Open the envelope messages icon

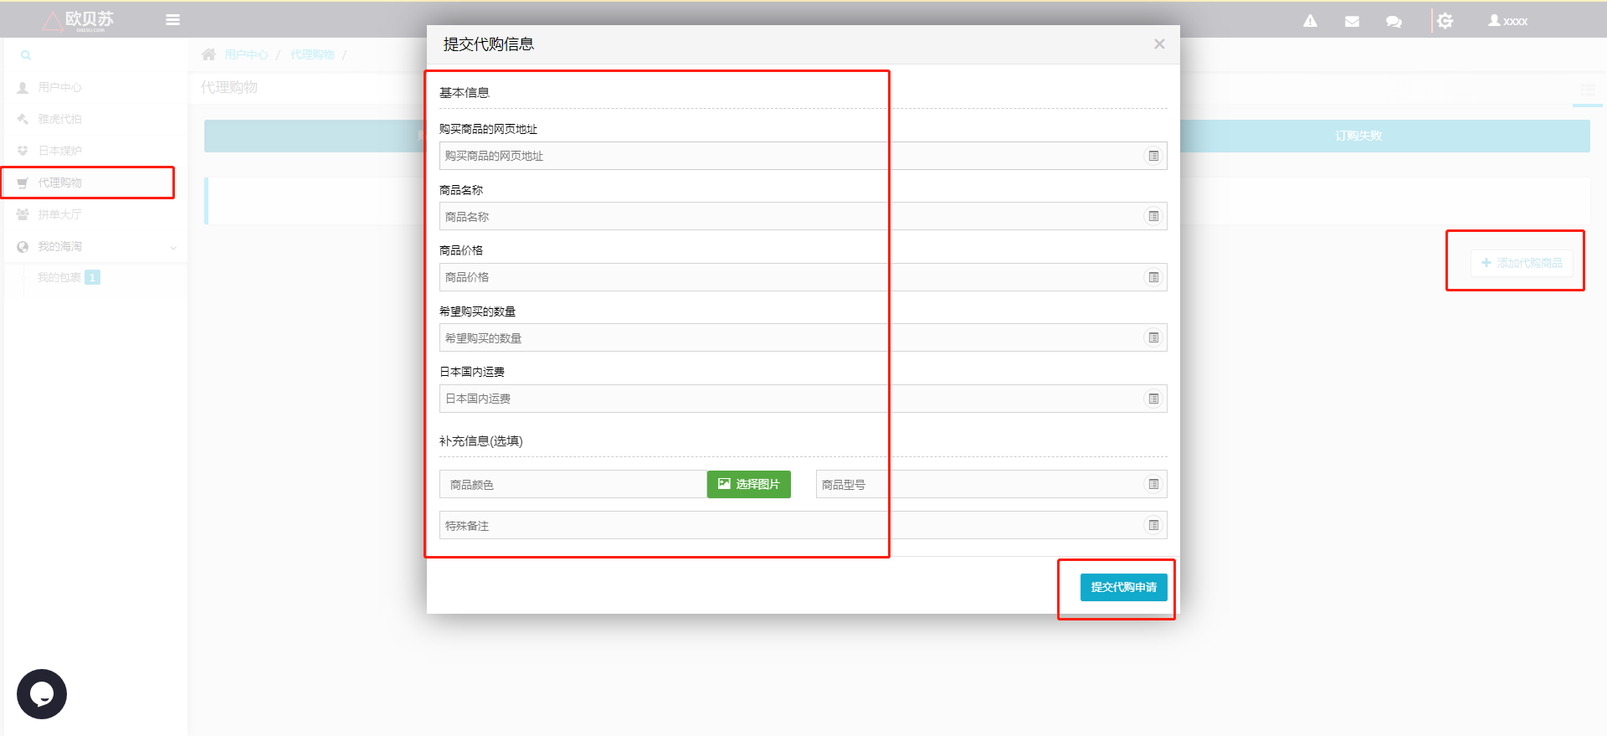pyautogui.click(x=1352, y=21)
